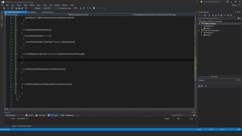The image size is (242, 136).
Task: Click the New Project toolbar icon
Action: pyautogui.click(x=12, y=8)
